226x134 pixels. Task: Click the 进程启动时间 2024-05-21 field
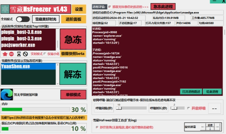tap(118, 18)
